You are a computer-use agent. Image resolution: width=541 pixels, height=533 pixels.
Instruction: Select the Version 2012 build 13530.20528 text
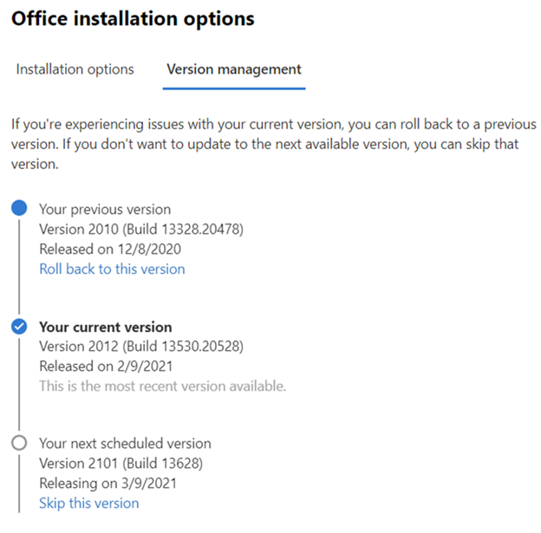coord(140,347)
